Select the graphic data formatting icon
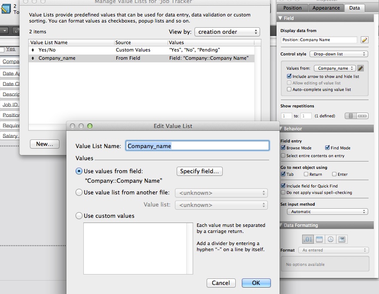The height and width of the screenshot is (294, 379). tap(342, 239)
